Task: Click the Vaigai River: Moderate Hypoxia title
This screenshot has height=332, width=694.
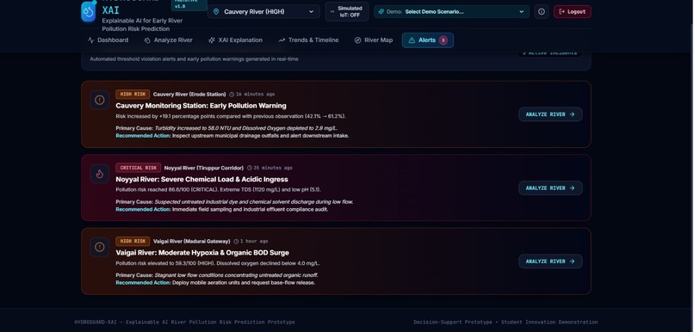Action: pos(202,252)
